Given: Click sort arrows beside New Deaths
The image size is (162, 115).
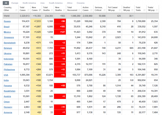Looking at the screenshot, I should (x=64, y=10).
